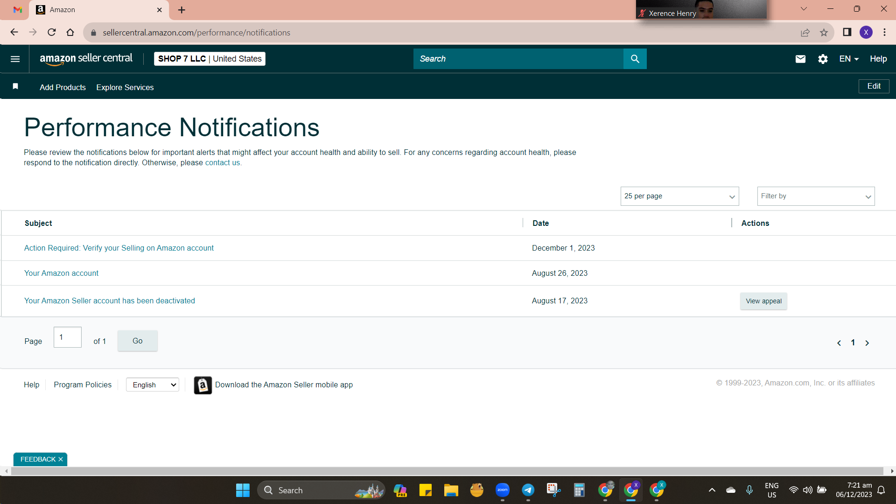Click the Seller Central search field

518,59
